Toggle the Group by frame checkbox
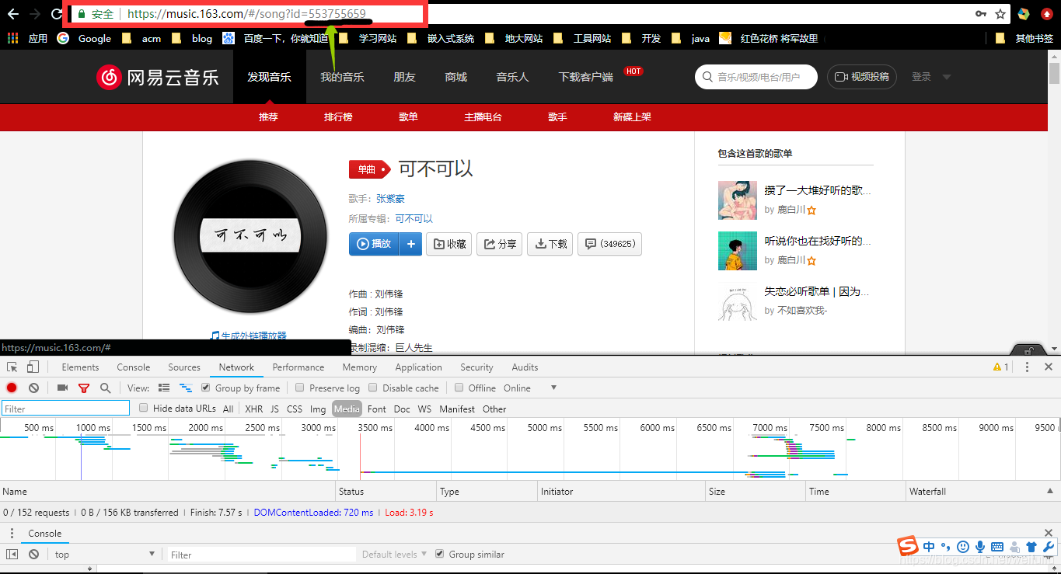Viewport: 1061px width, 574px height. tap(206, 388)
